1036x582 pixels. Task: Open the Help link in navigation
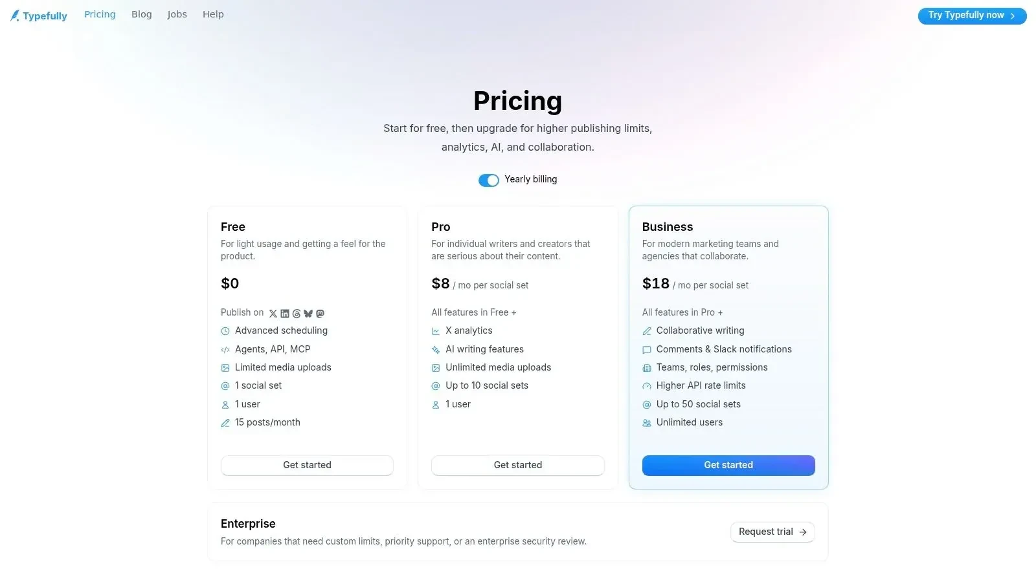point(213,14)
